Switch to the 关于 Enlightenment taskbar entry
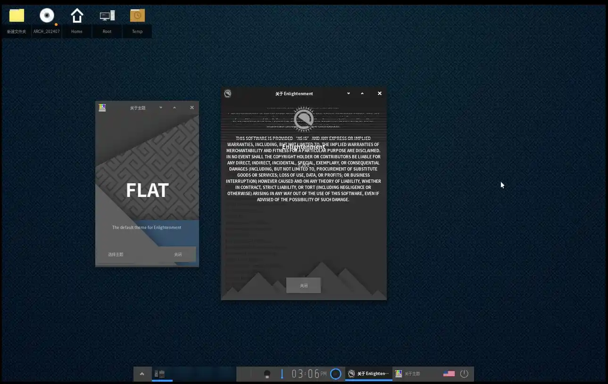 coord(369,374)
